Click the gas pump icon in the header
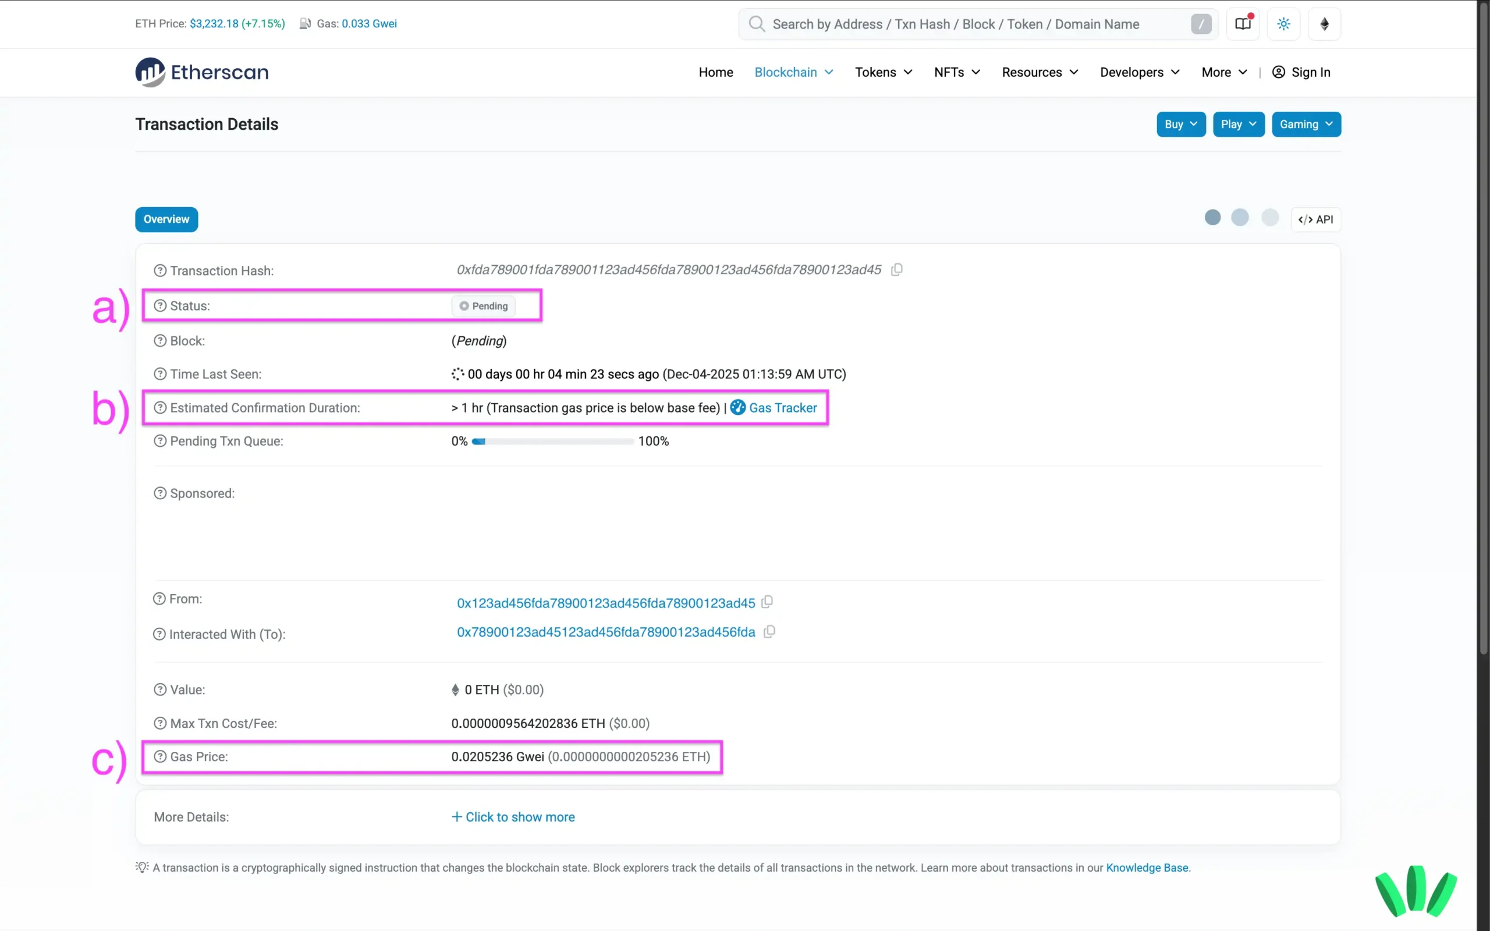Viewport: 1490px width, 931px height. point(305,23)
